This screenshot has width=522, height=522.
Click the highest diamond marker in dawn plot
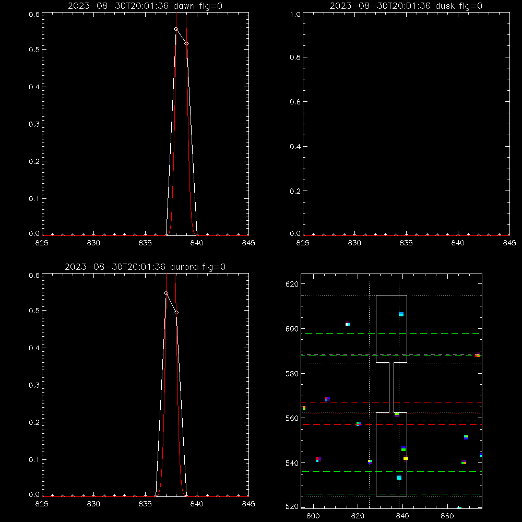(176, 29)
